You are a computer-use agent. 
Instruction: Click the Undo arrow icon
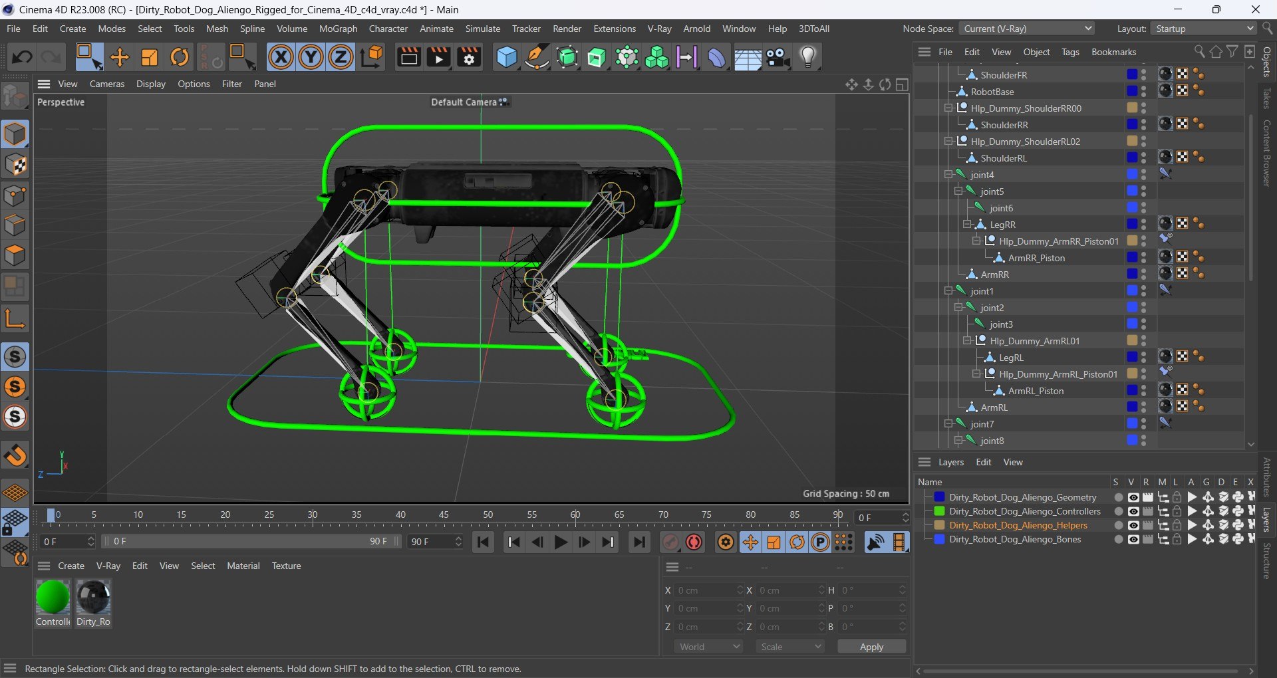pos(22,57)
